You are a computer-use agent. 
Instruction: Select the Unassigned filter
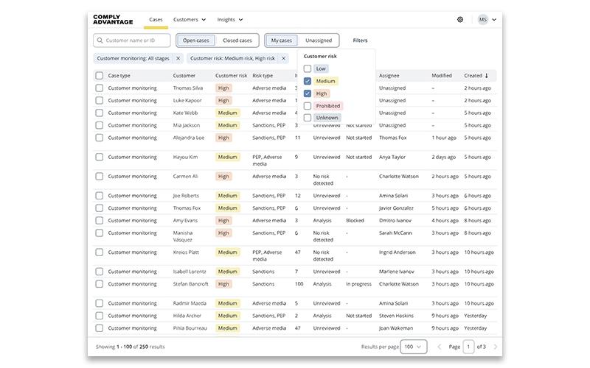tap(319, 40)
